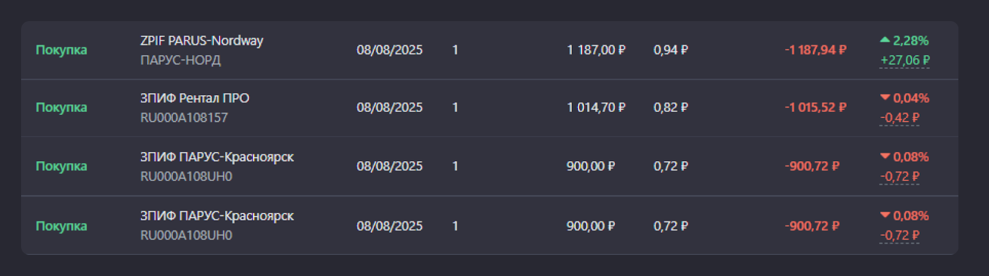The height and width of the screenshot is (276, 989).
Task: Click Покупка label in the Рентал ПРО row
Action: 61,107
